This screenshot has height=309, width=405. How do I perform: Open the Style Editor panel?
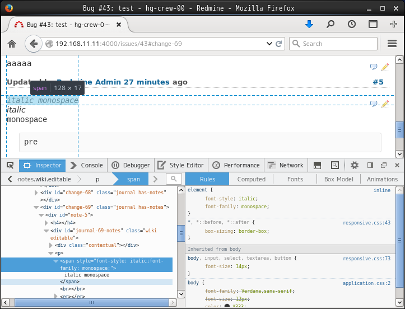tap(181, 165)
